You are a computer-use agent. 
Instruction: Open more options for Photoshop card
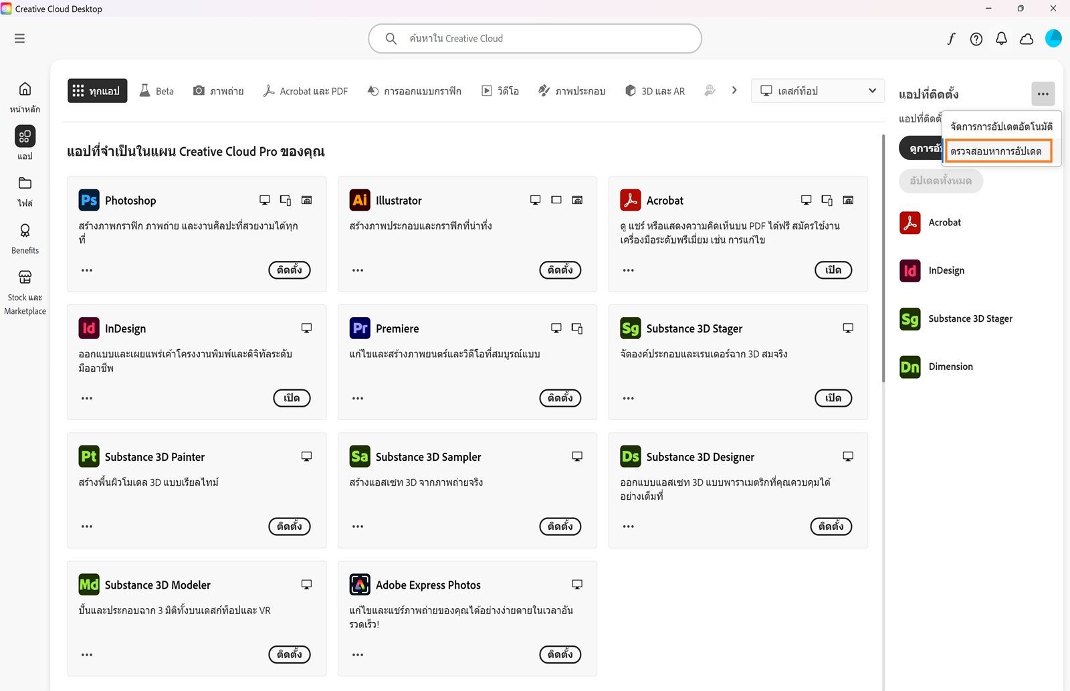coord(87,270)
